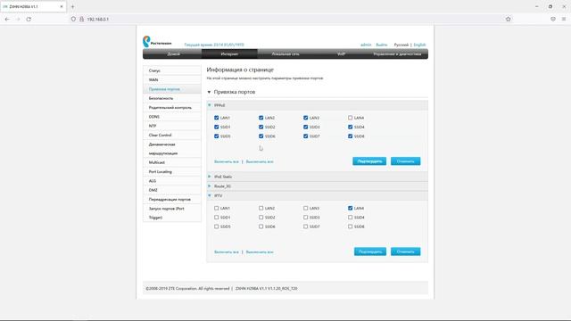Cancel PPPoE changes with Отменить
This screenshot has height=321, width=571.
pos(405,161)
